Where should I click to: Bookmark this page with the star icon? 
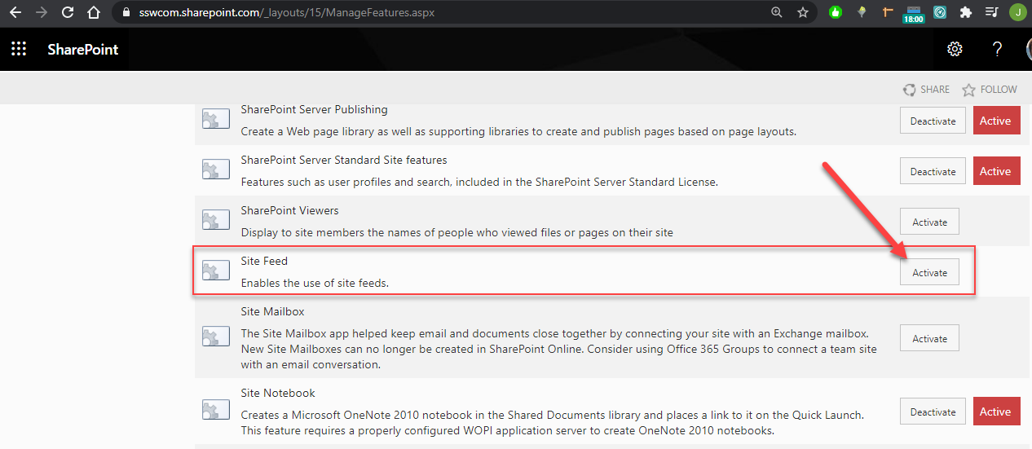click(x=803, y=12)
